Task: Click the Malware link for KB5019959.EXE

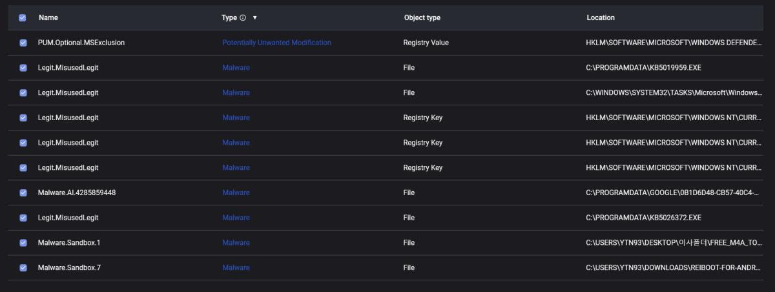Action: pos(236,68)
